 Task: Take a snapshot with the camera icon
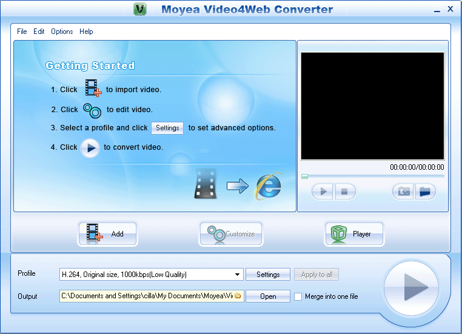click(403, 192)
